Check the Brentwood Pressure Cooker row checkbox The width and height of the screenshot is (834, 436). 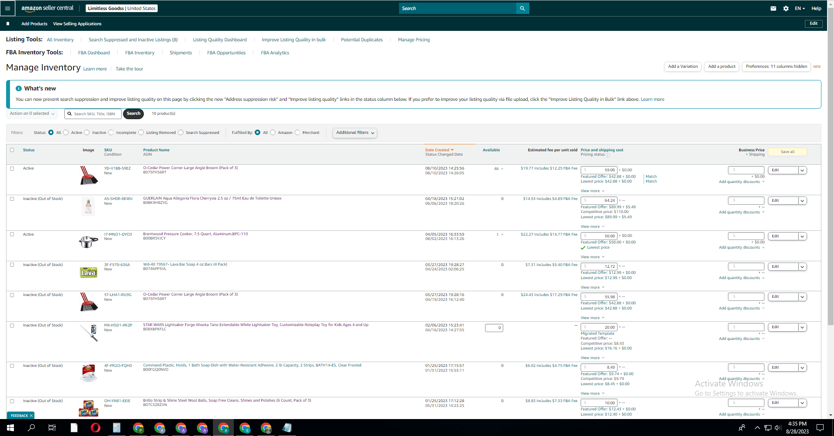click(x=12, y=234)
